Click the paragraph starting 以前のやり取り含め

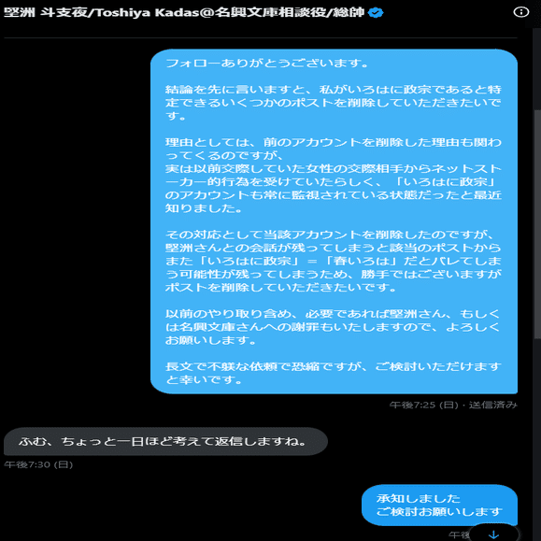(333, 327)
